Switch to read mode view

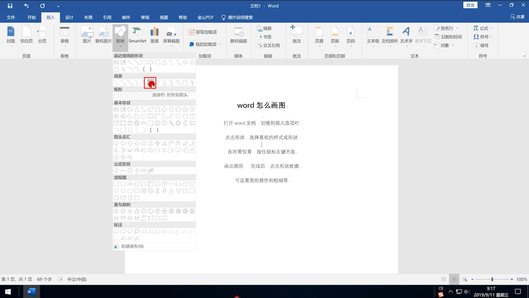pos(444,279)
